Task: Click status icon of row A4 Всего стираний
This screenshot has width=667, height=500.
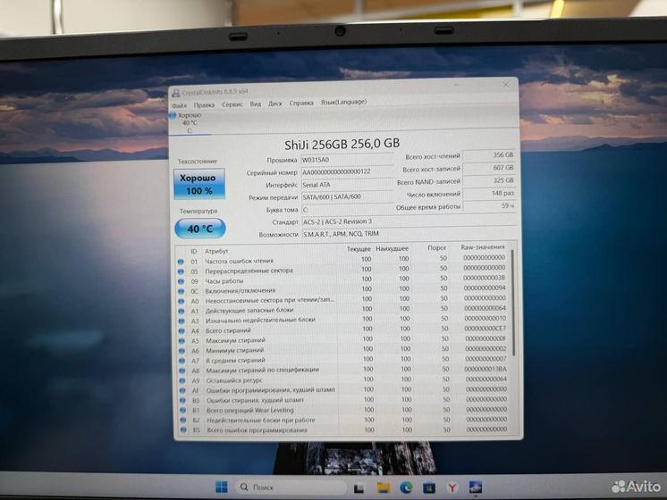Action: (x=182, y=331)
